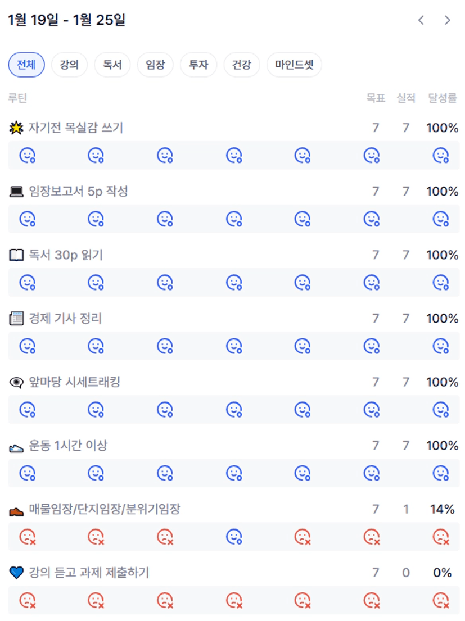The image size is (465, 621).
Task: Open the 임장 category tab
Action: pyautogui.click(x=155, y=65)
